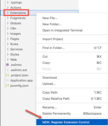Click the .project.json braces icon

8,75
